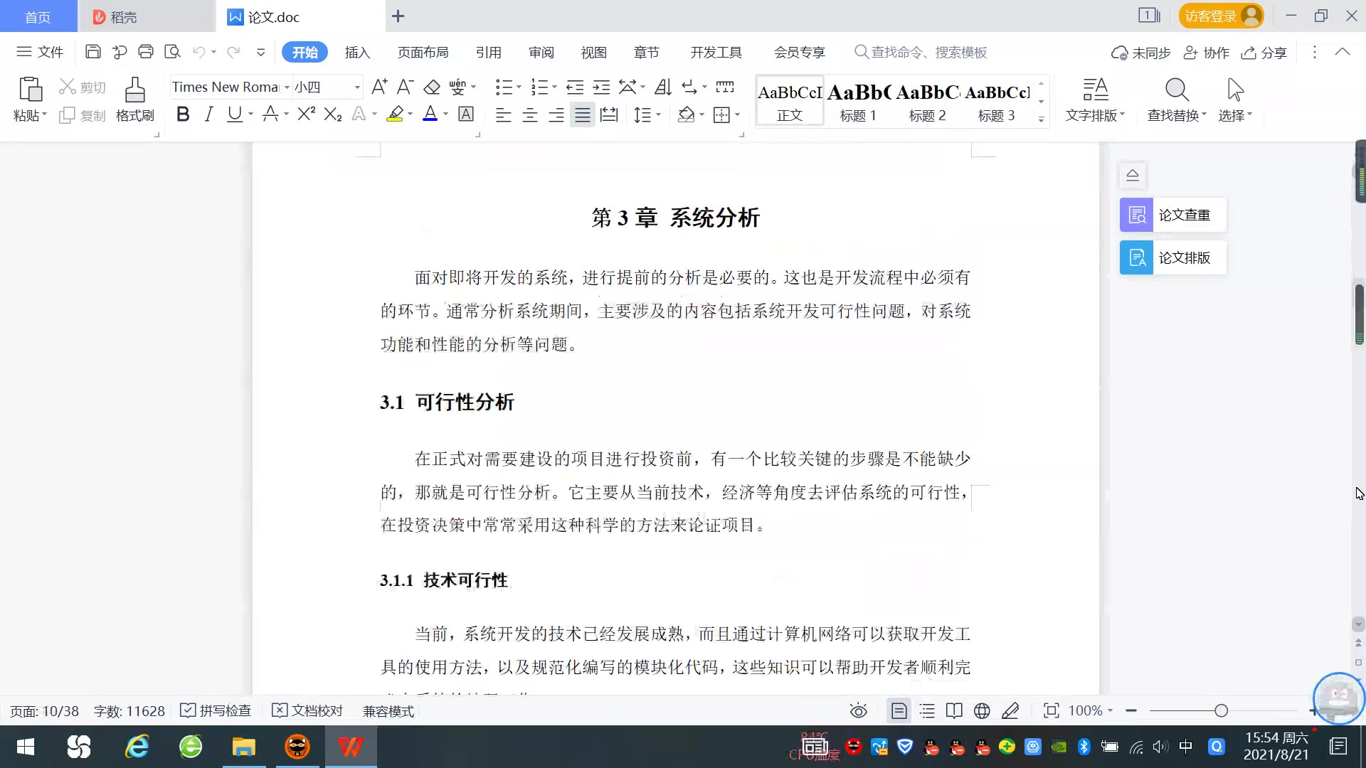This screenshot has width=1366, height=768.
Task: Open the 插入 ribbon tab
Action: (357, 52)
